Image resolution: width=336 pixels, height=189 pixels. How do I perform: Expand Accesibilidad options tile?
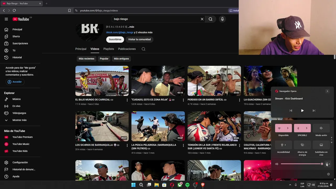[x=283, y=145]
